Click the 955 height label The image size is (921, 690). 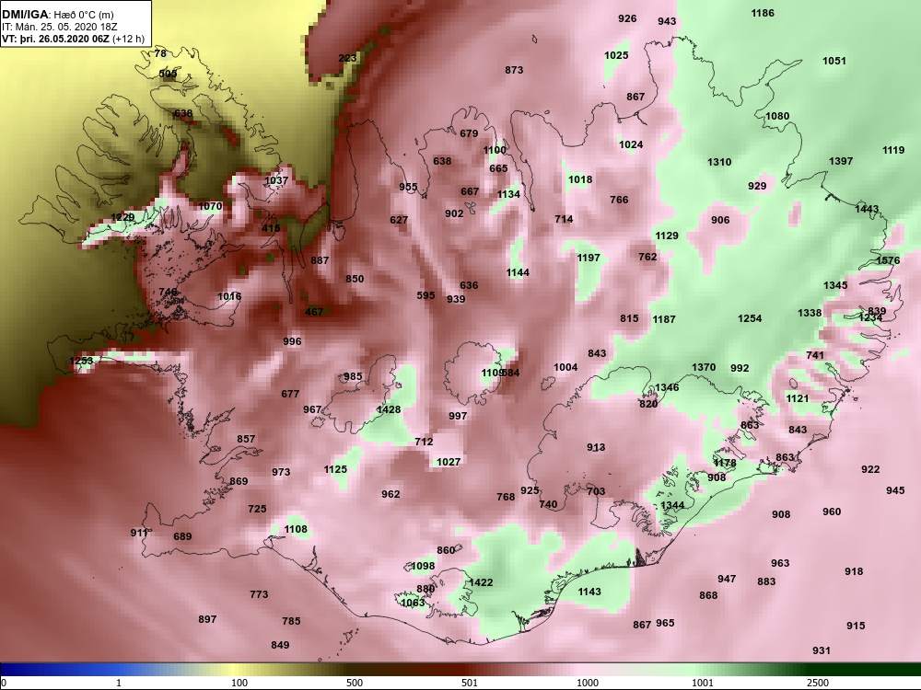(408, 187)
